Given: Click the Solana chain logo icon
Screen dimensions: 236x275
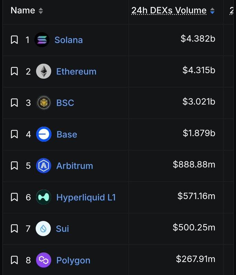Looking at the screenshot, I should coord(42,40).
